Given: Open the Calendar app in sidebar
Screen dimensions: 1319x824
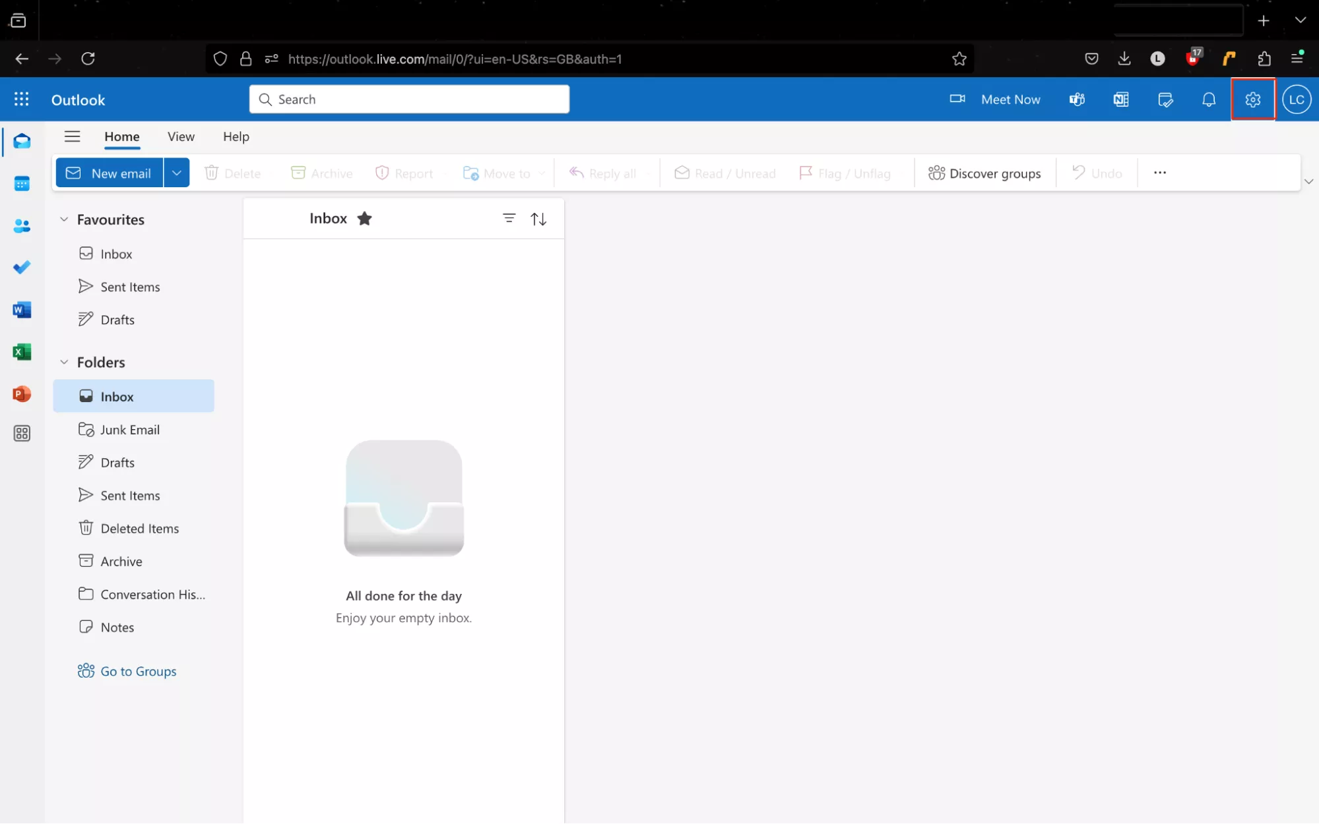Looking at the screenshot, I should pos(22,184).
